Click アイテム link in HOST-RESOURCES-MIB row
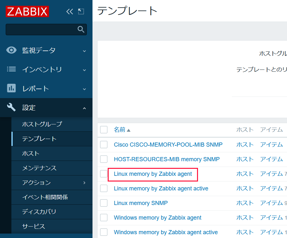The height and width of the screenshot is (238, 287). [271, 159]
